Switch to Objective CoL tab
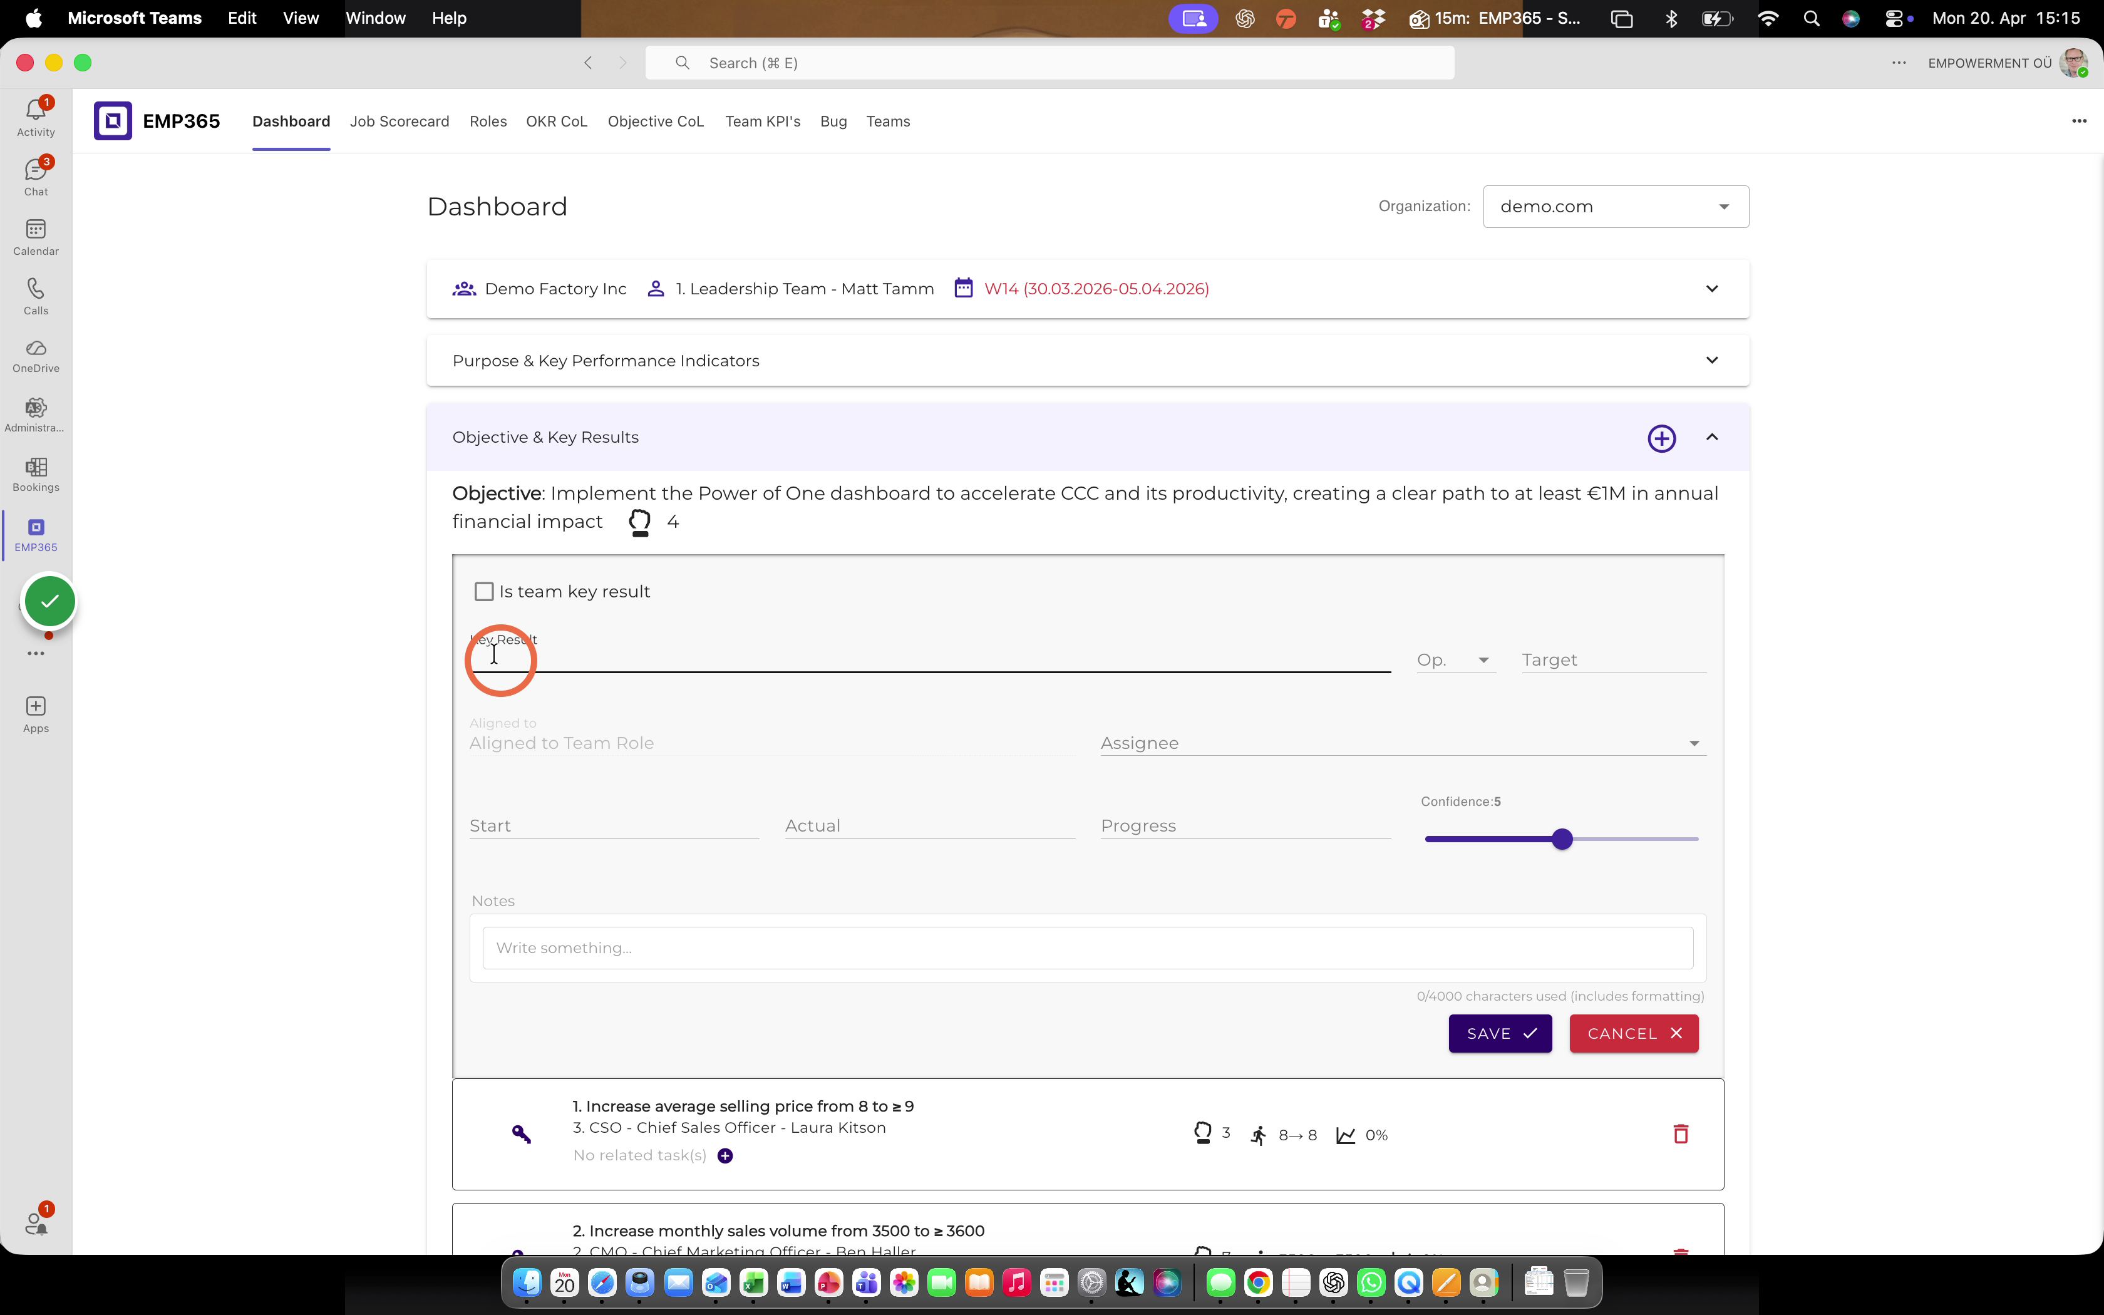 click(656, 121)
